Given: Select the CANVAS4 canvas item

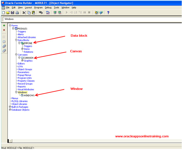Looking at the screenshot, I should 28,58.
